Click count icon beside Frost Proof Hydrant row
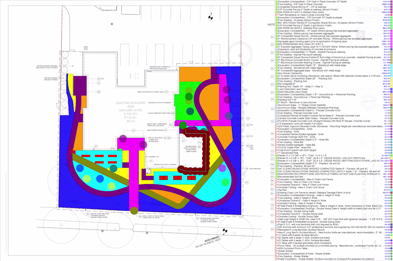 pos(277,150)
